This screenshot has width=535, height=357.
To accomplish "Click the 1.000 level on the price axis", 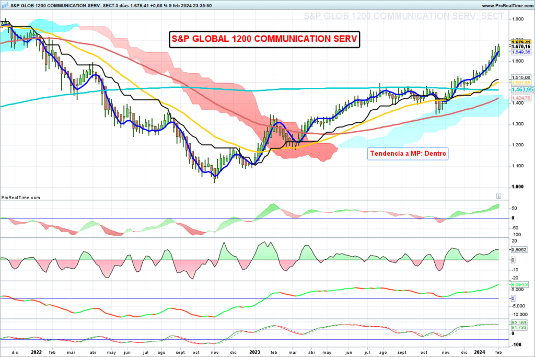I will pyautogui.click(x=518, y=187).
